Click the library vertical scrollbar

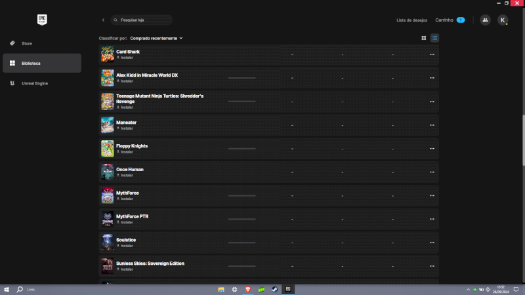[523, 140]
